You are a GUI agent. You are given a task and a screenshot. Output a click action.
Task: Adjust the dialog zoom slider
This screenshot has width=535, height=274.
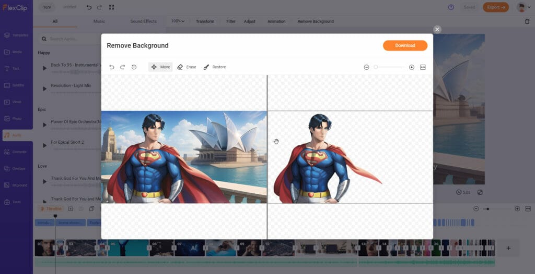pos(389,67)
